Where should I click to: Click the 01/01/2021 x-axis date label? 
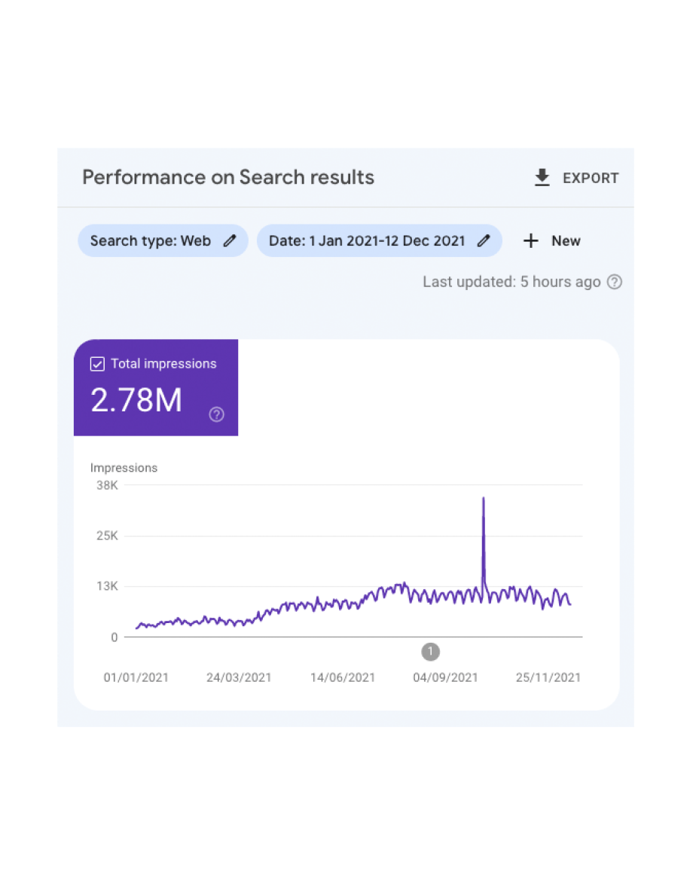click(x=136, y=678)
